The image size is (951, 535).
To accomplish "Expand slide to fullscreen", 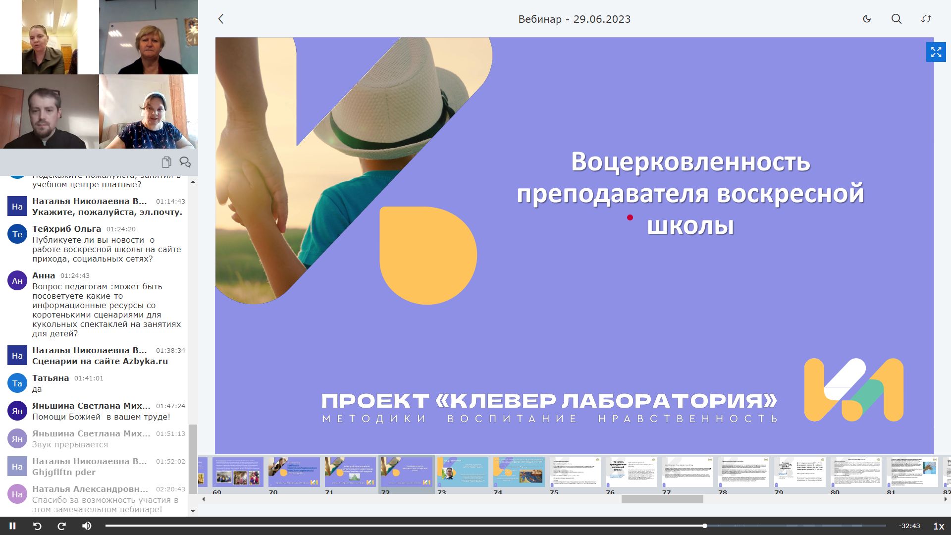I will tap(936, 52).
